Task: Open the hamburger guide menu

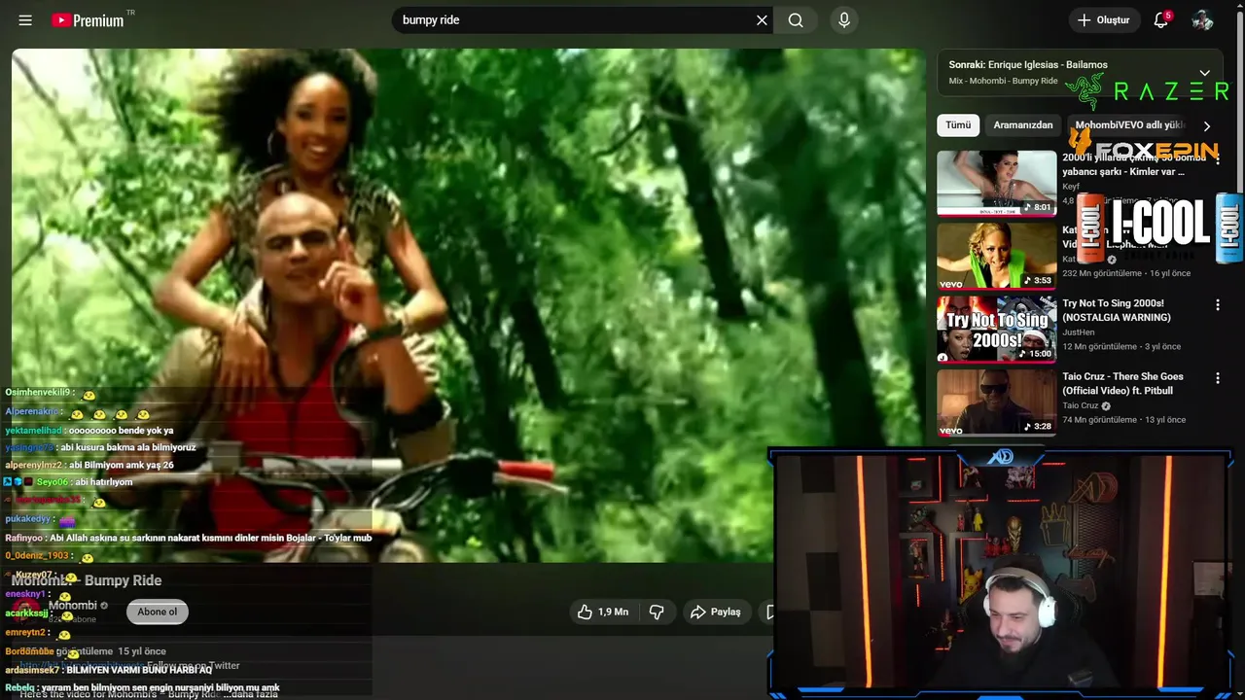Action: 25,20
